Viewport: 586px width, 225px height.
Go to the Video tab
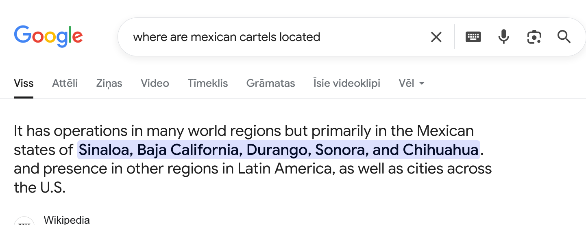[155, 84]
